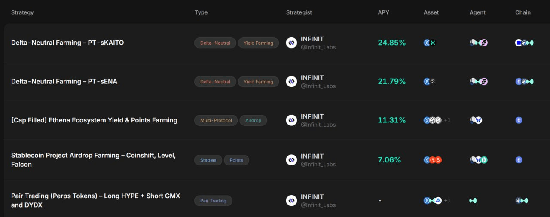
Task: Click the +1 asset count in the Pair Trading row
Action: [x=447, y=200]
